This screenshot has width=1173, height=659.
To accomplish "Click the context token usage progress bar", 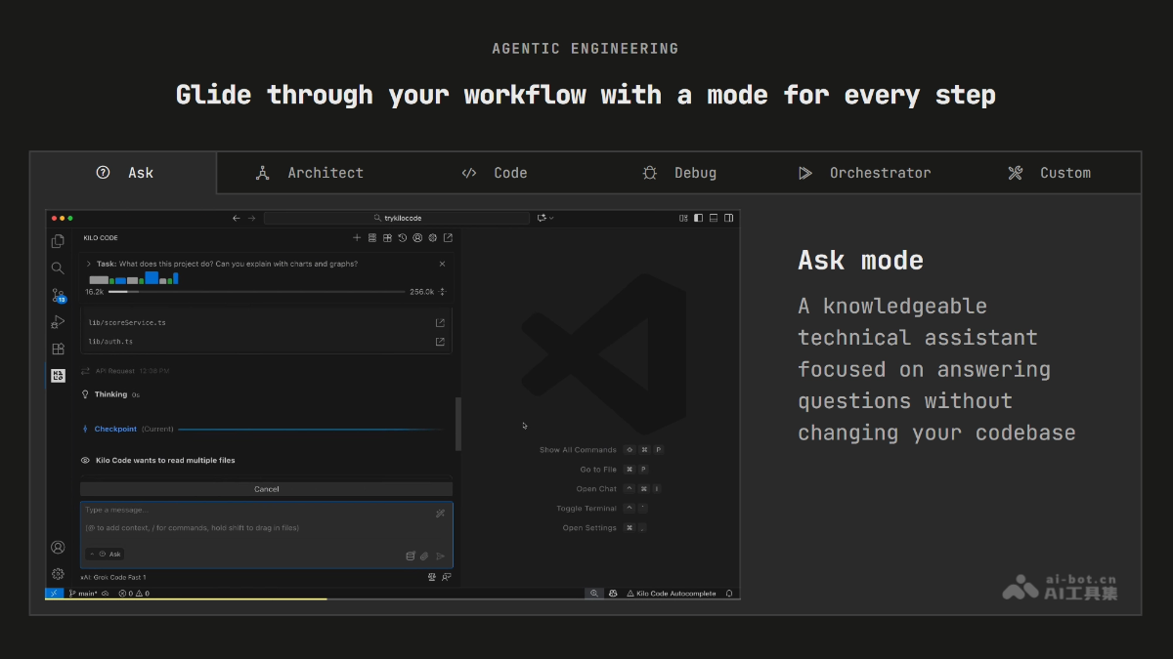I will click(256, 291).
